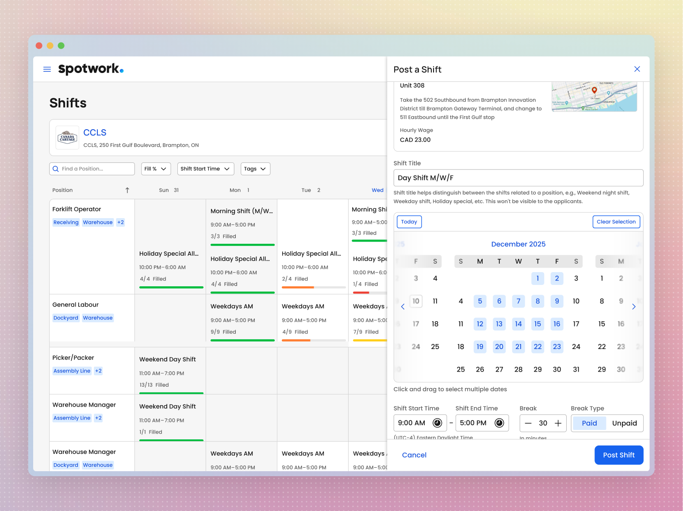Image resolution: width=683 pixels, height=511 pixels.
Task: Open the Tags filter dropdown
Action: pos(255,169)
